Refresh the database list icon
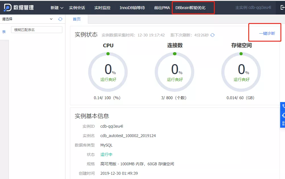The image size is (285, 179). tap(60, 19)
